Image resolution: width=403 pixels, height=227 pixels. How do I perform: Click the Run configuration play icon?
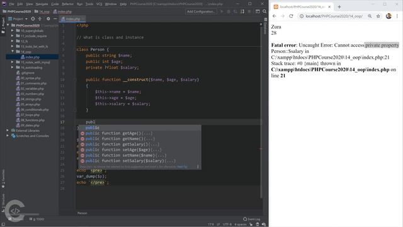(222, 11)
